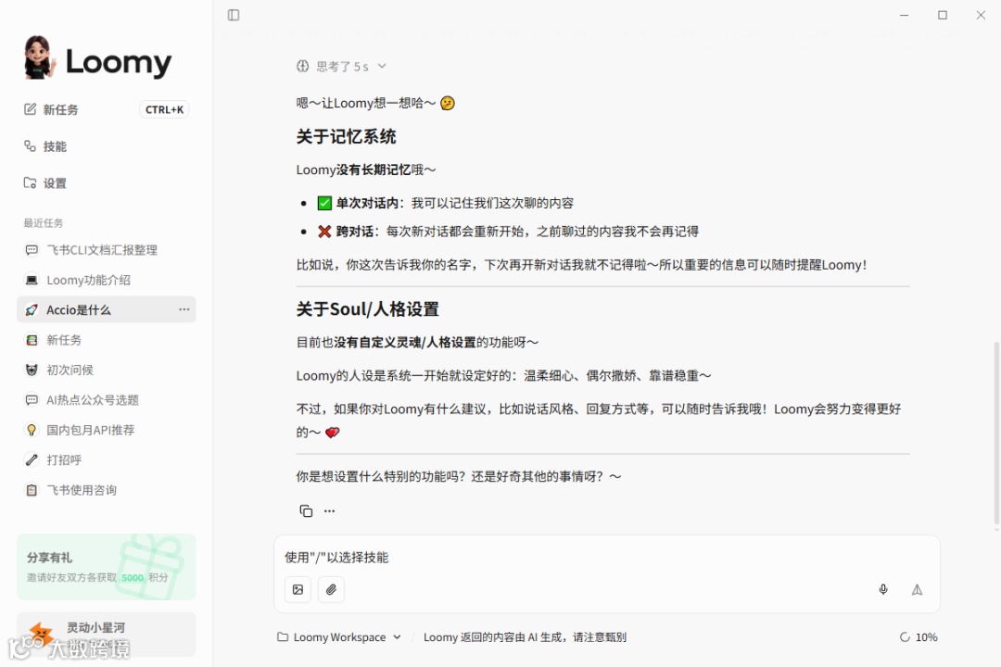
Task: Open task 飞书CLI文档汇报整理
Action: (106, 249)
